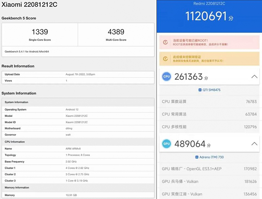
Task: Click the teal GPU badge icon
Action: [166, 144]
